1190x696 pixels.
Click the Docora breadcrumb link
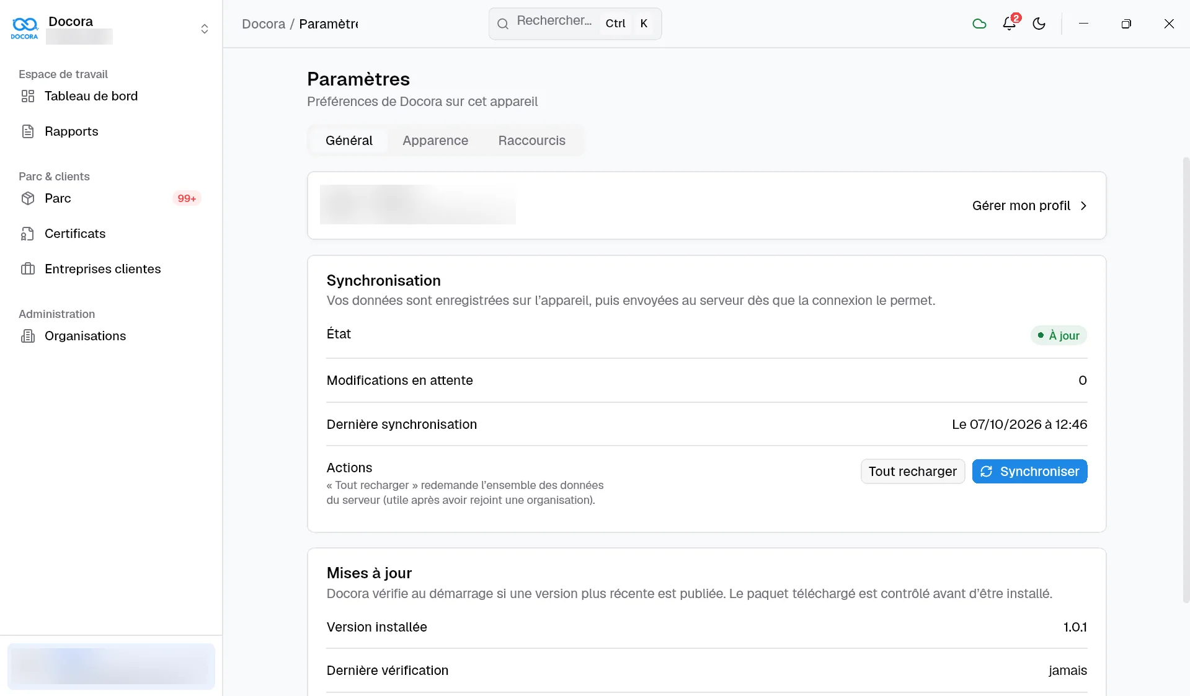click(x=263, y=24)
